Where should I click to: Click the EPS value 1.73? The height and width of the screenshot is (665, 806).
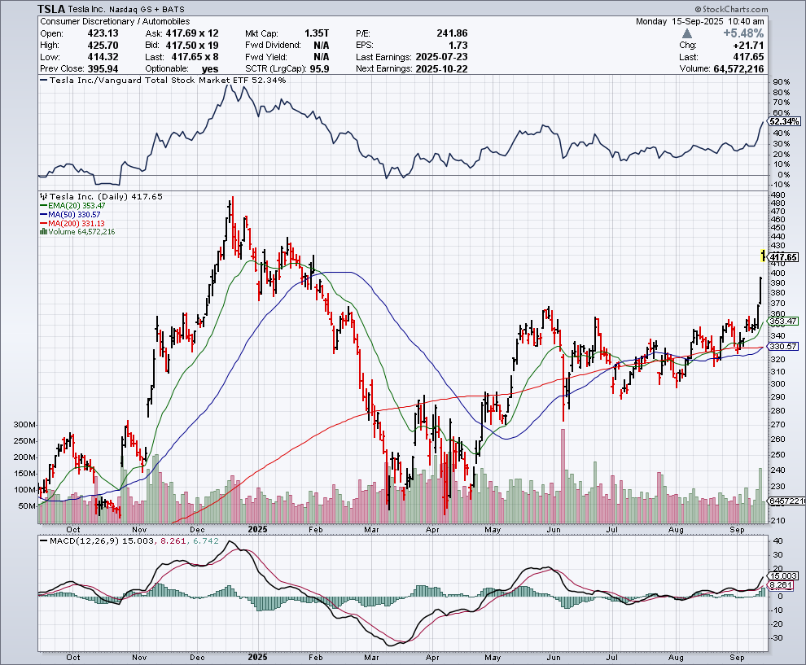tap(458, 46)
